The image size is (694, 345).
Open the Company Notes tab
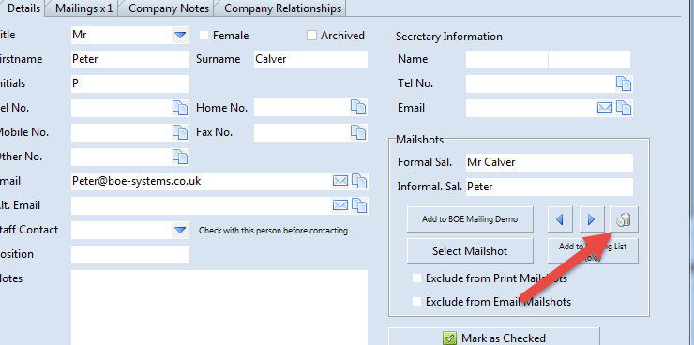tap(169, 8)
